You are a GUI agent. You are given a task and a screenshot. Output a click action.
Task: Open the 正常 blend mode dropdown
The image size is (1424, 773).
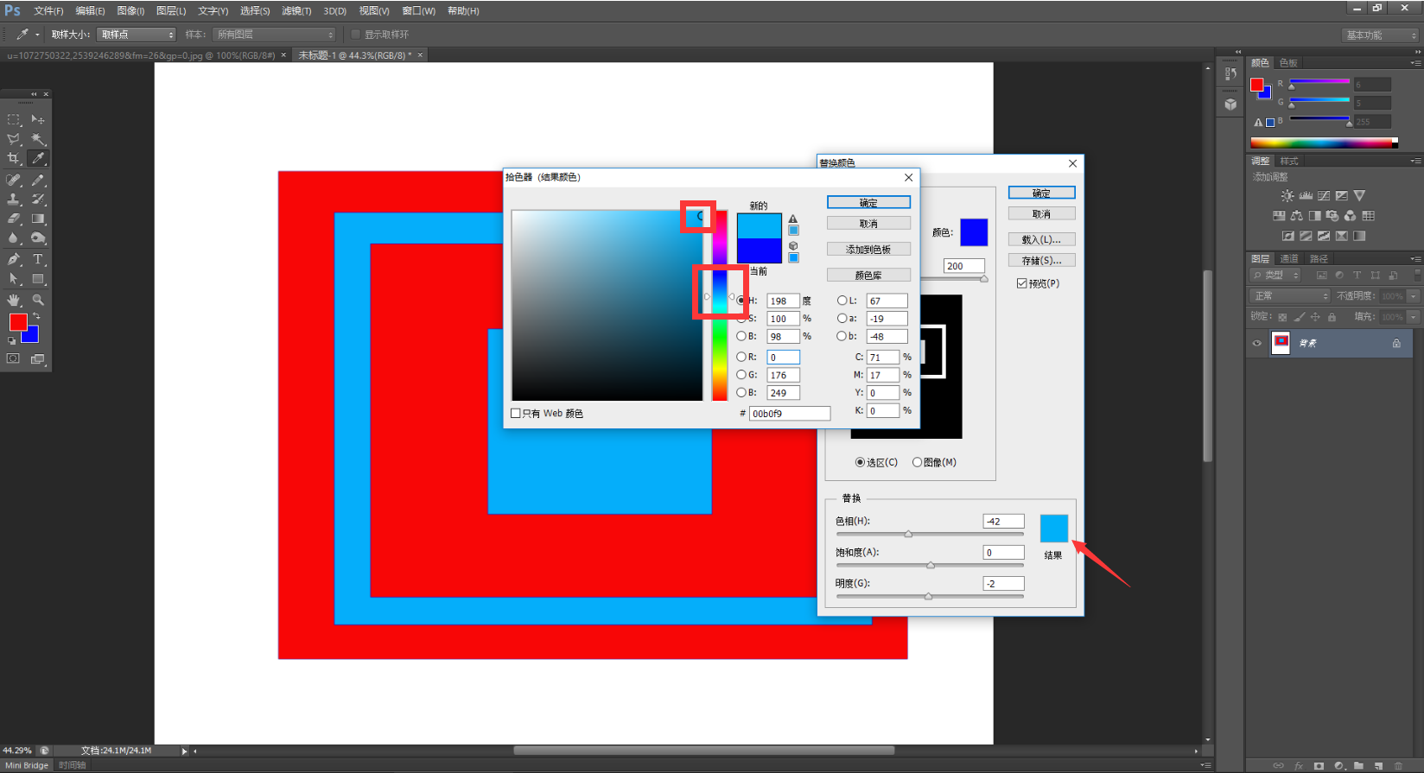click(1291, 296)
